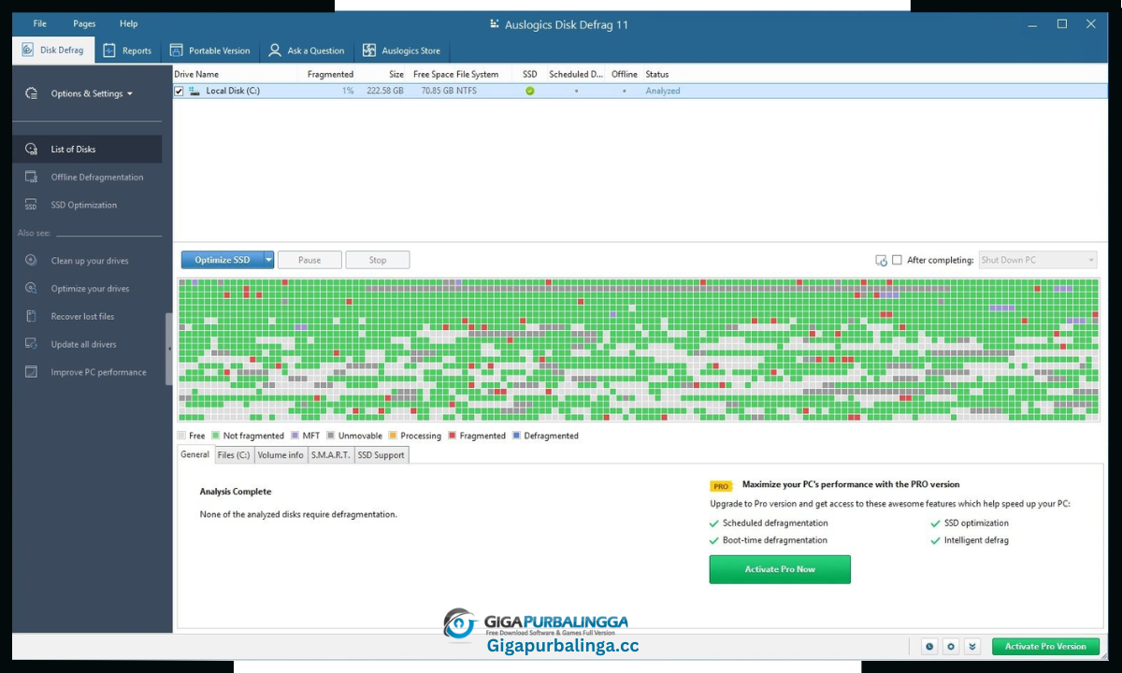The image size is (1122, 673).
Task: Click the Analyzed status text
Action: point(663,91)
